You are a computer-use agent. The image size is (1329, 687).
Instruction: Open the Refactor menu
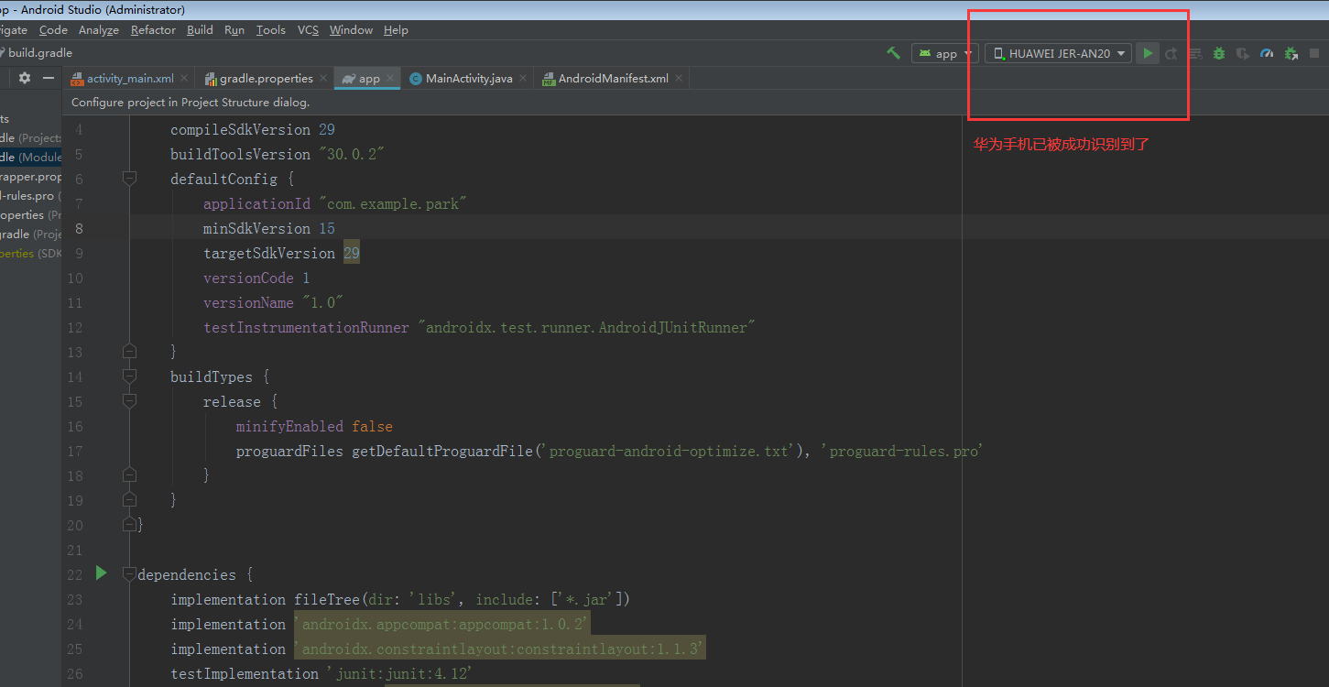(x=153, y=29)
